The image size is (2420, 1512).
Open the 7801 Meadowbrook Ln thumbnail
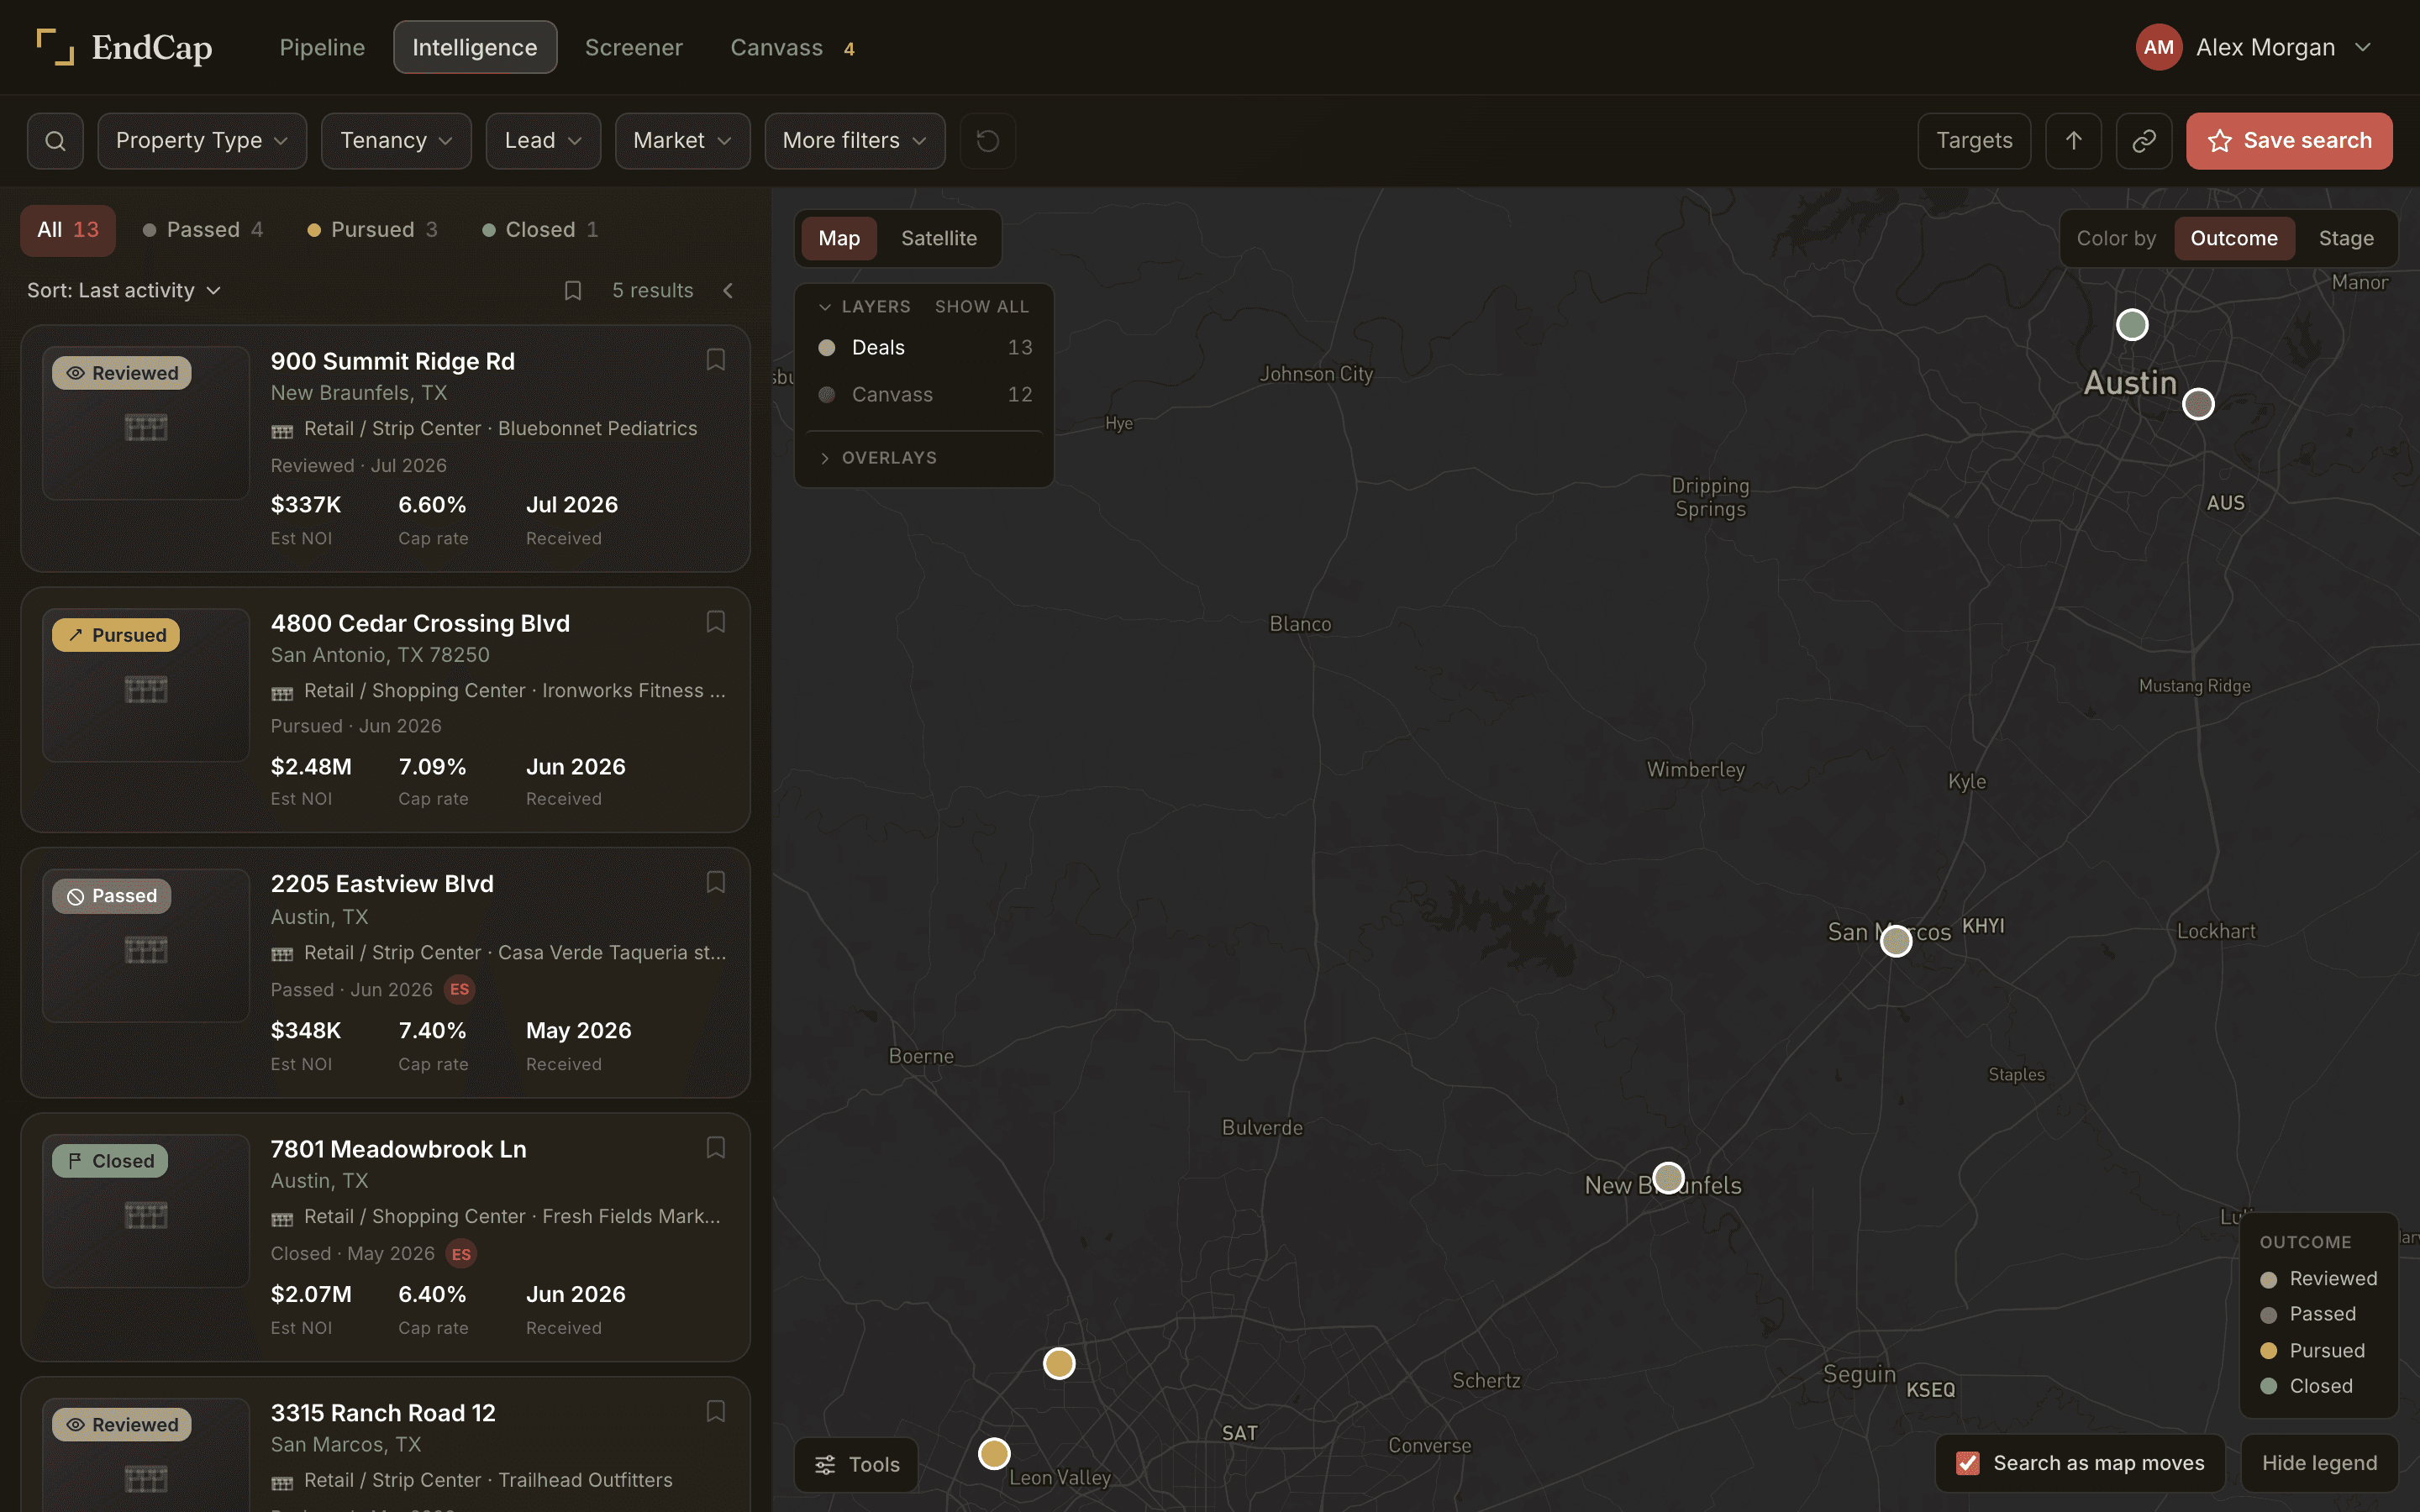coord(146,1211)
